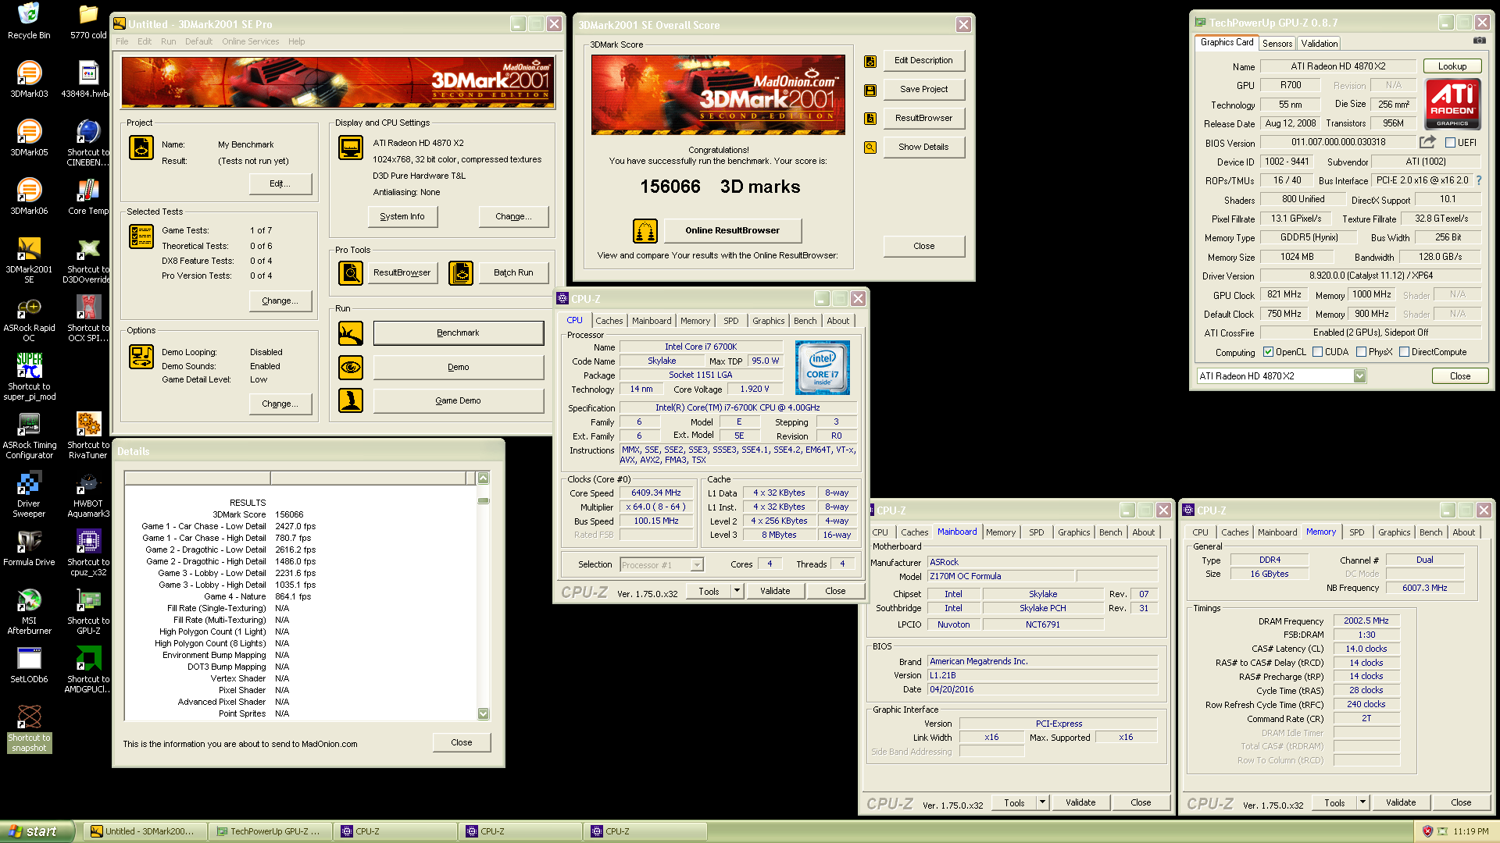Click the GPU-Z camera screenshot icon
Image resolution: width=1500 pixels, height=843 pixels.
pos(1479,41)
